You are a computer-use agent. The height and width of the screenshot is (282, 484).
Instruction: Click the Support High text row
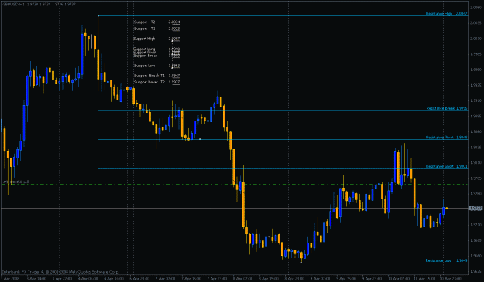156,39
